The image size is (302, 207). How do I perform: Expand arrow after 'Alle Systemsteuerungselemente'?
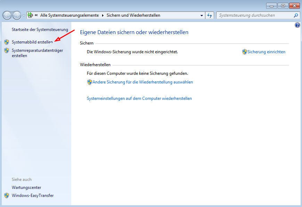(x=103, y=15)
